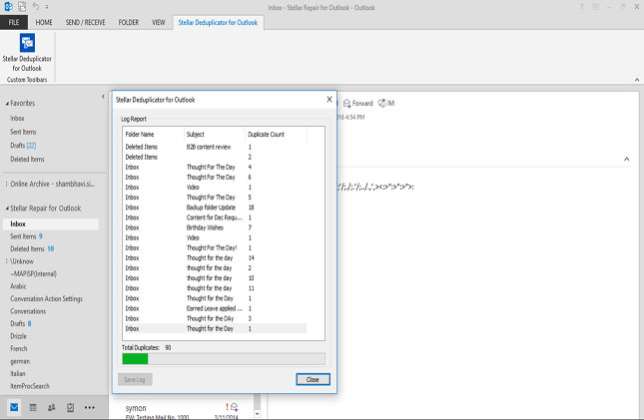644x420 pixels.
Task: Open the People view icon
Action: click(51, 408)
